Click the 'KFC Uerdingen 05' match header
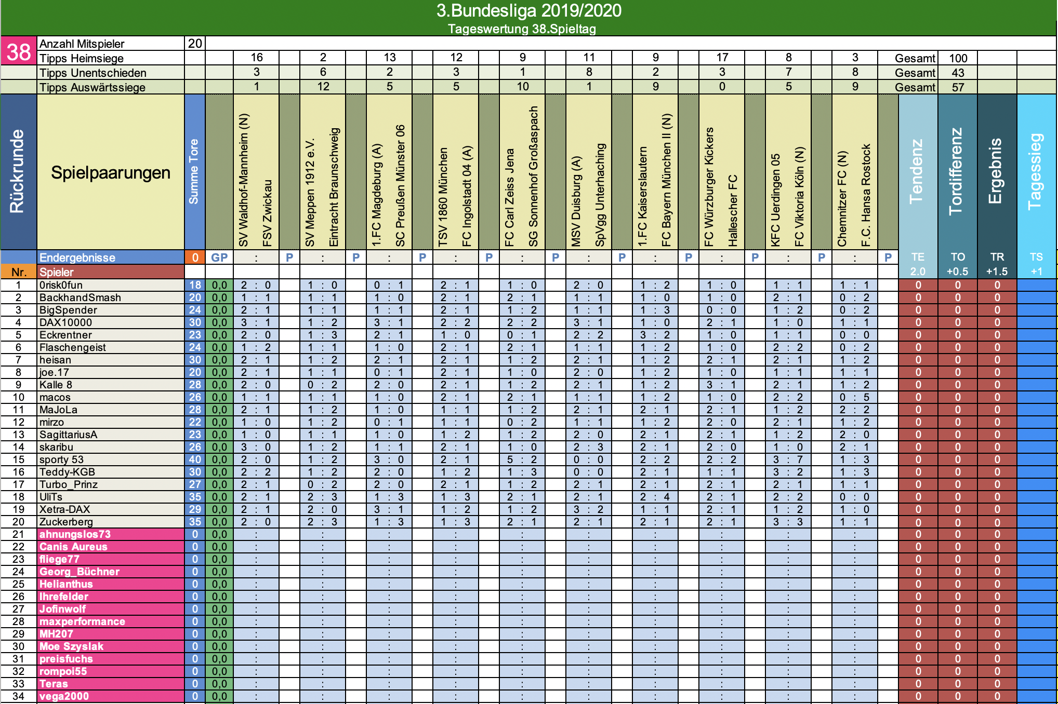 776,200
